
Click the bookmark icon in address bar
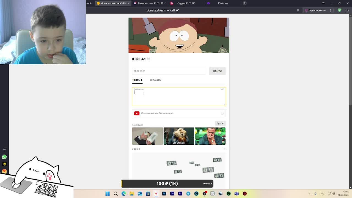[298, 10]
